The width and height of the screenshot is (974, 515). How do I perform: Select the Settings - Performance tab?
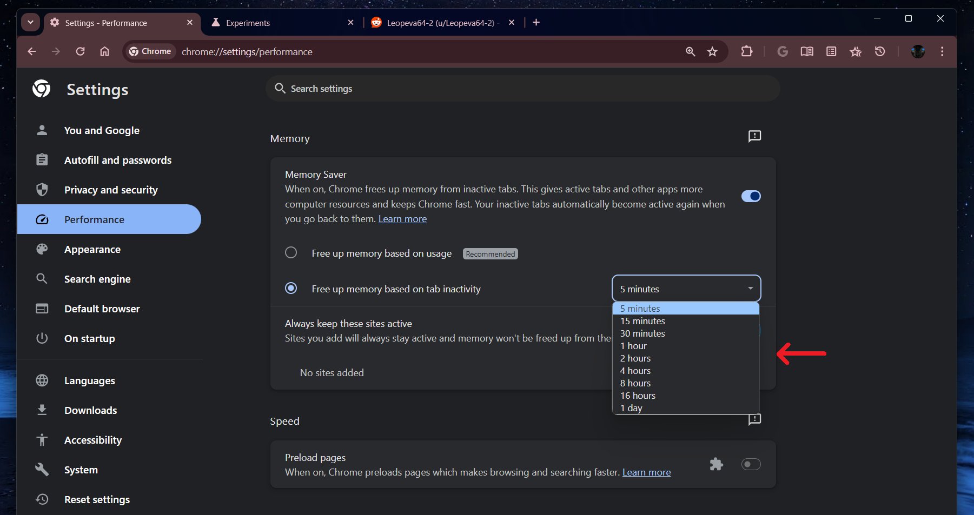[x=122, y=23]
